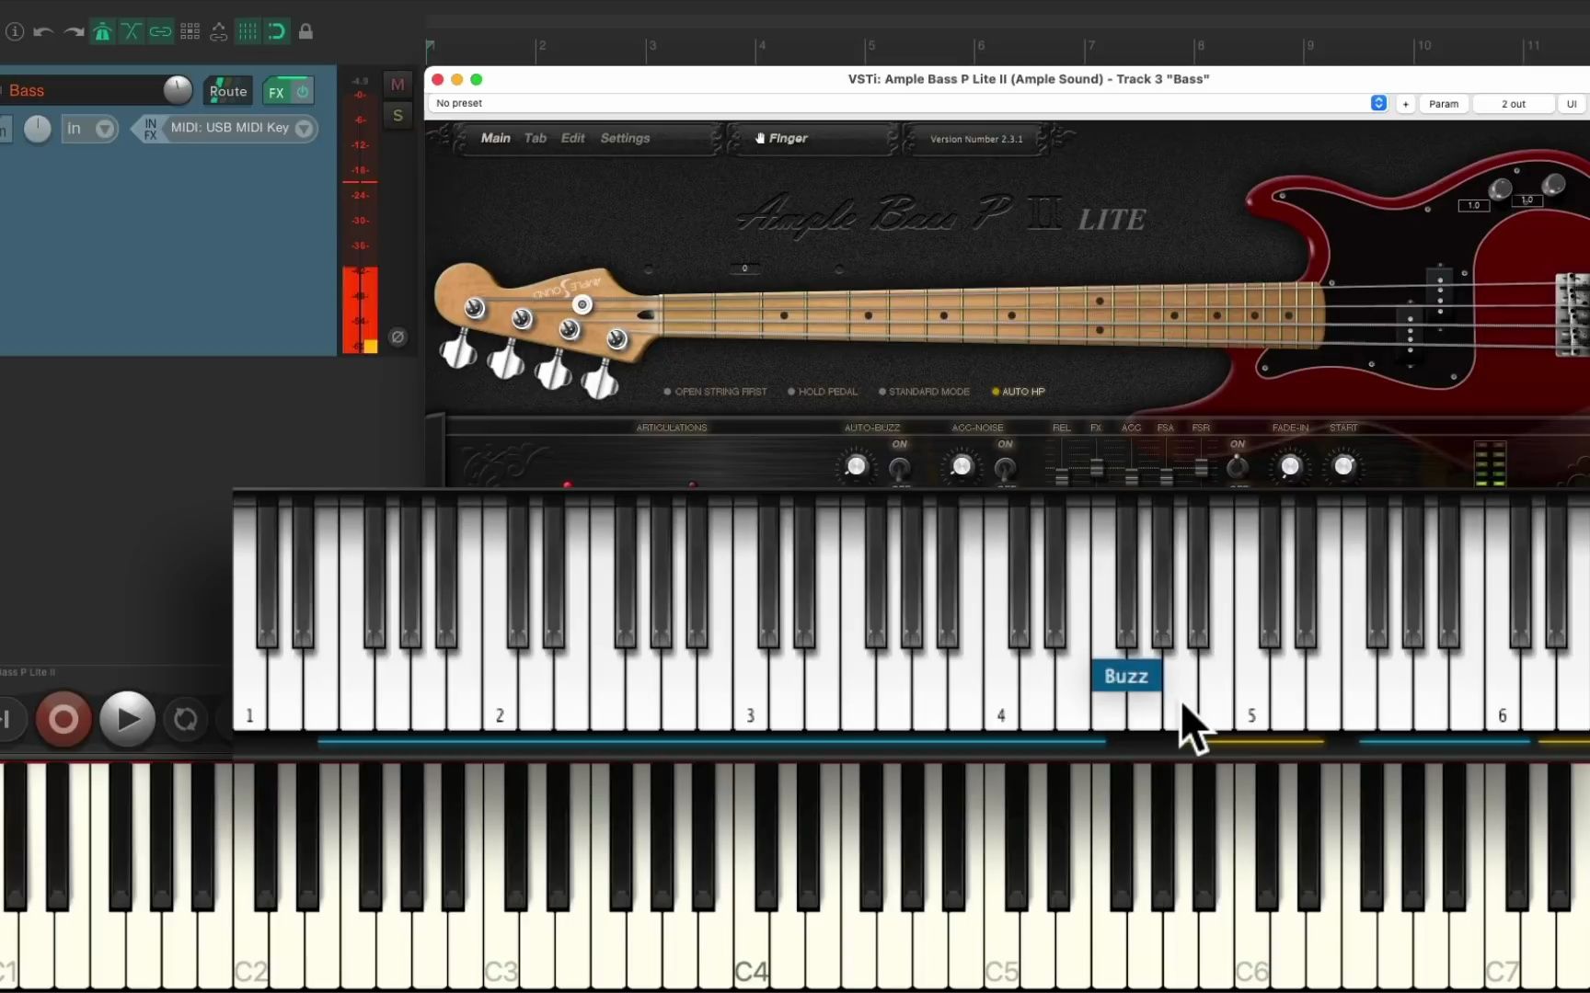Select the Mute icon on the Bass track
This screenshot has width=1590, height=993.
[x=397, y=84]
